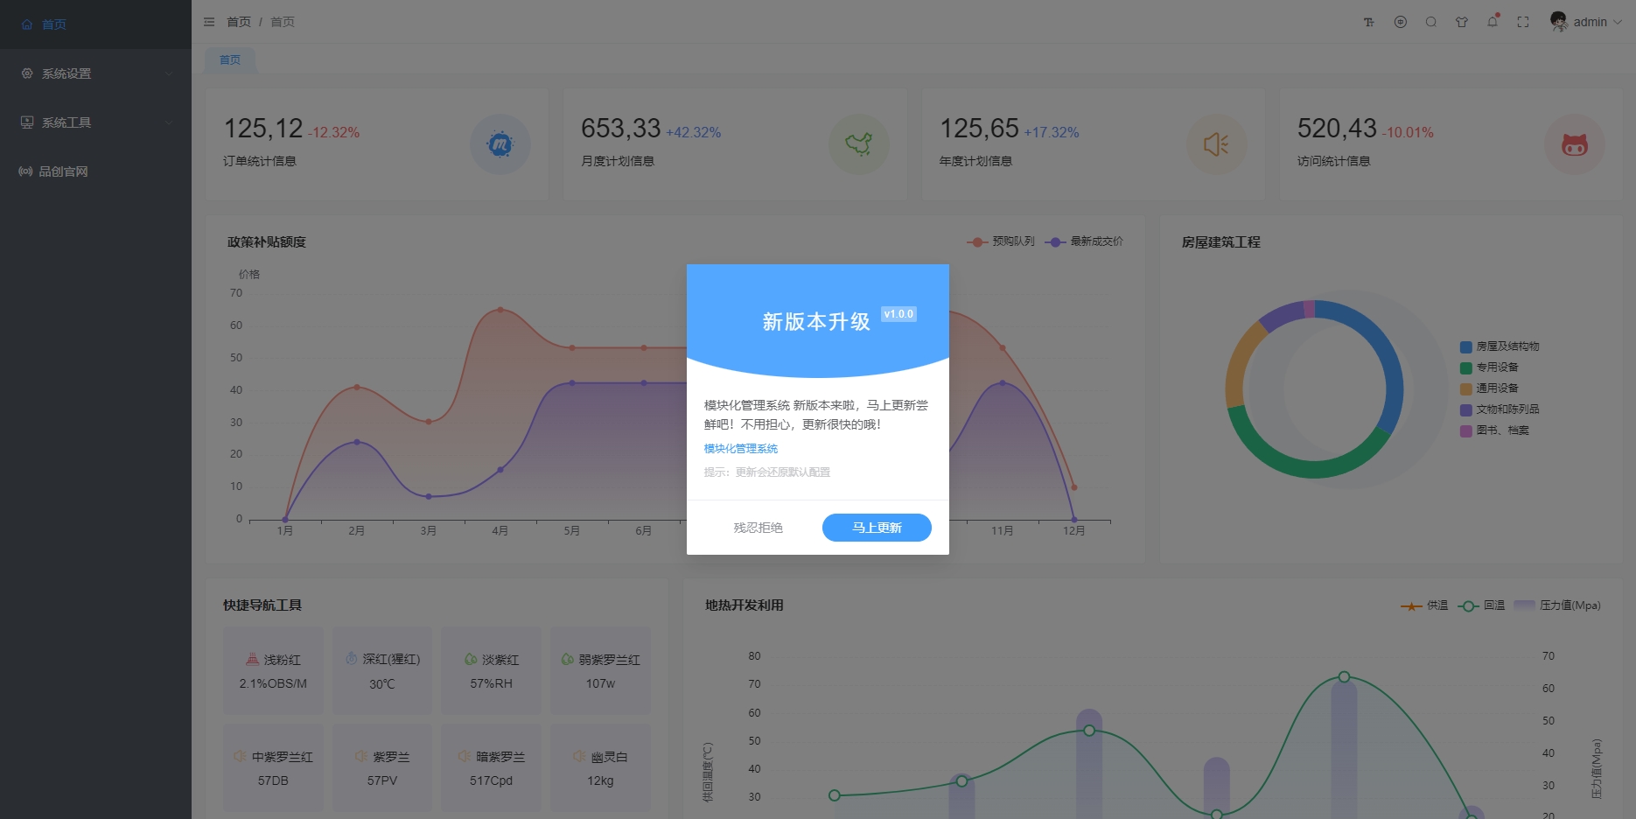
Task: Open the 模块化管理系统 link in the dialog
Action: point(741,449)
